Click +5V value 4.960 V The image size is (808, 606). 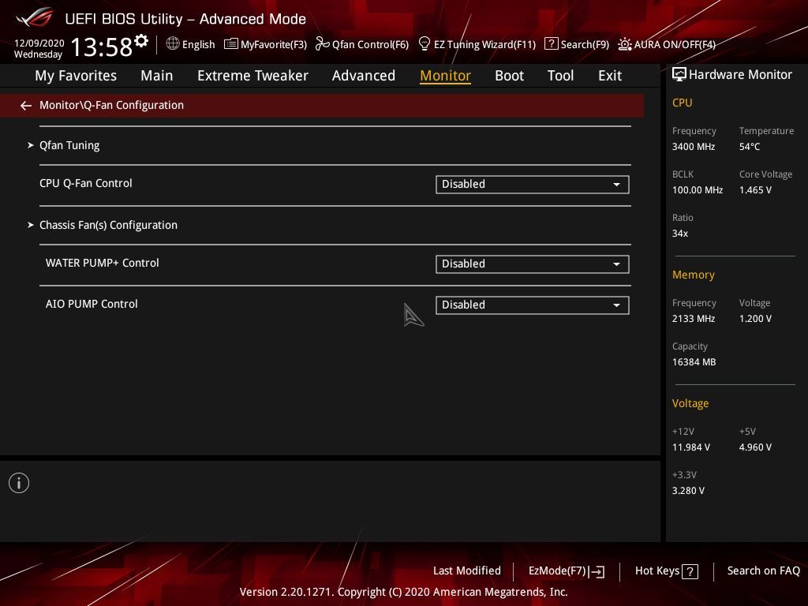755,447
